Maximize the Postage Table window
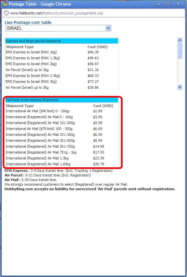187x277 pixels. tap(167, 4)
